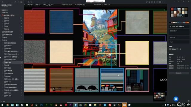Image resolution: width=191 pixels, height=107 pixels.
Task: Expand the 3.6 folder
Action: pos(3,26)
